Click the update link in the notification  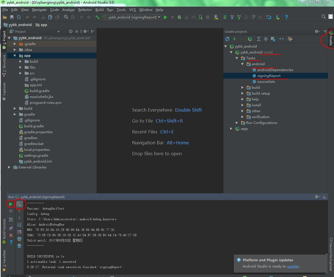(x=293, y=266)
